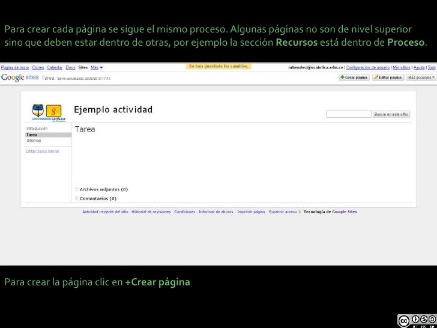Click Imprimir página link
Viewport: 437px width, 328px height.
coord(251,212)
